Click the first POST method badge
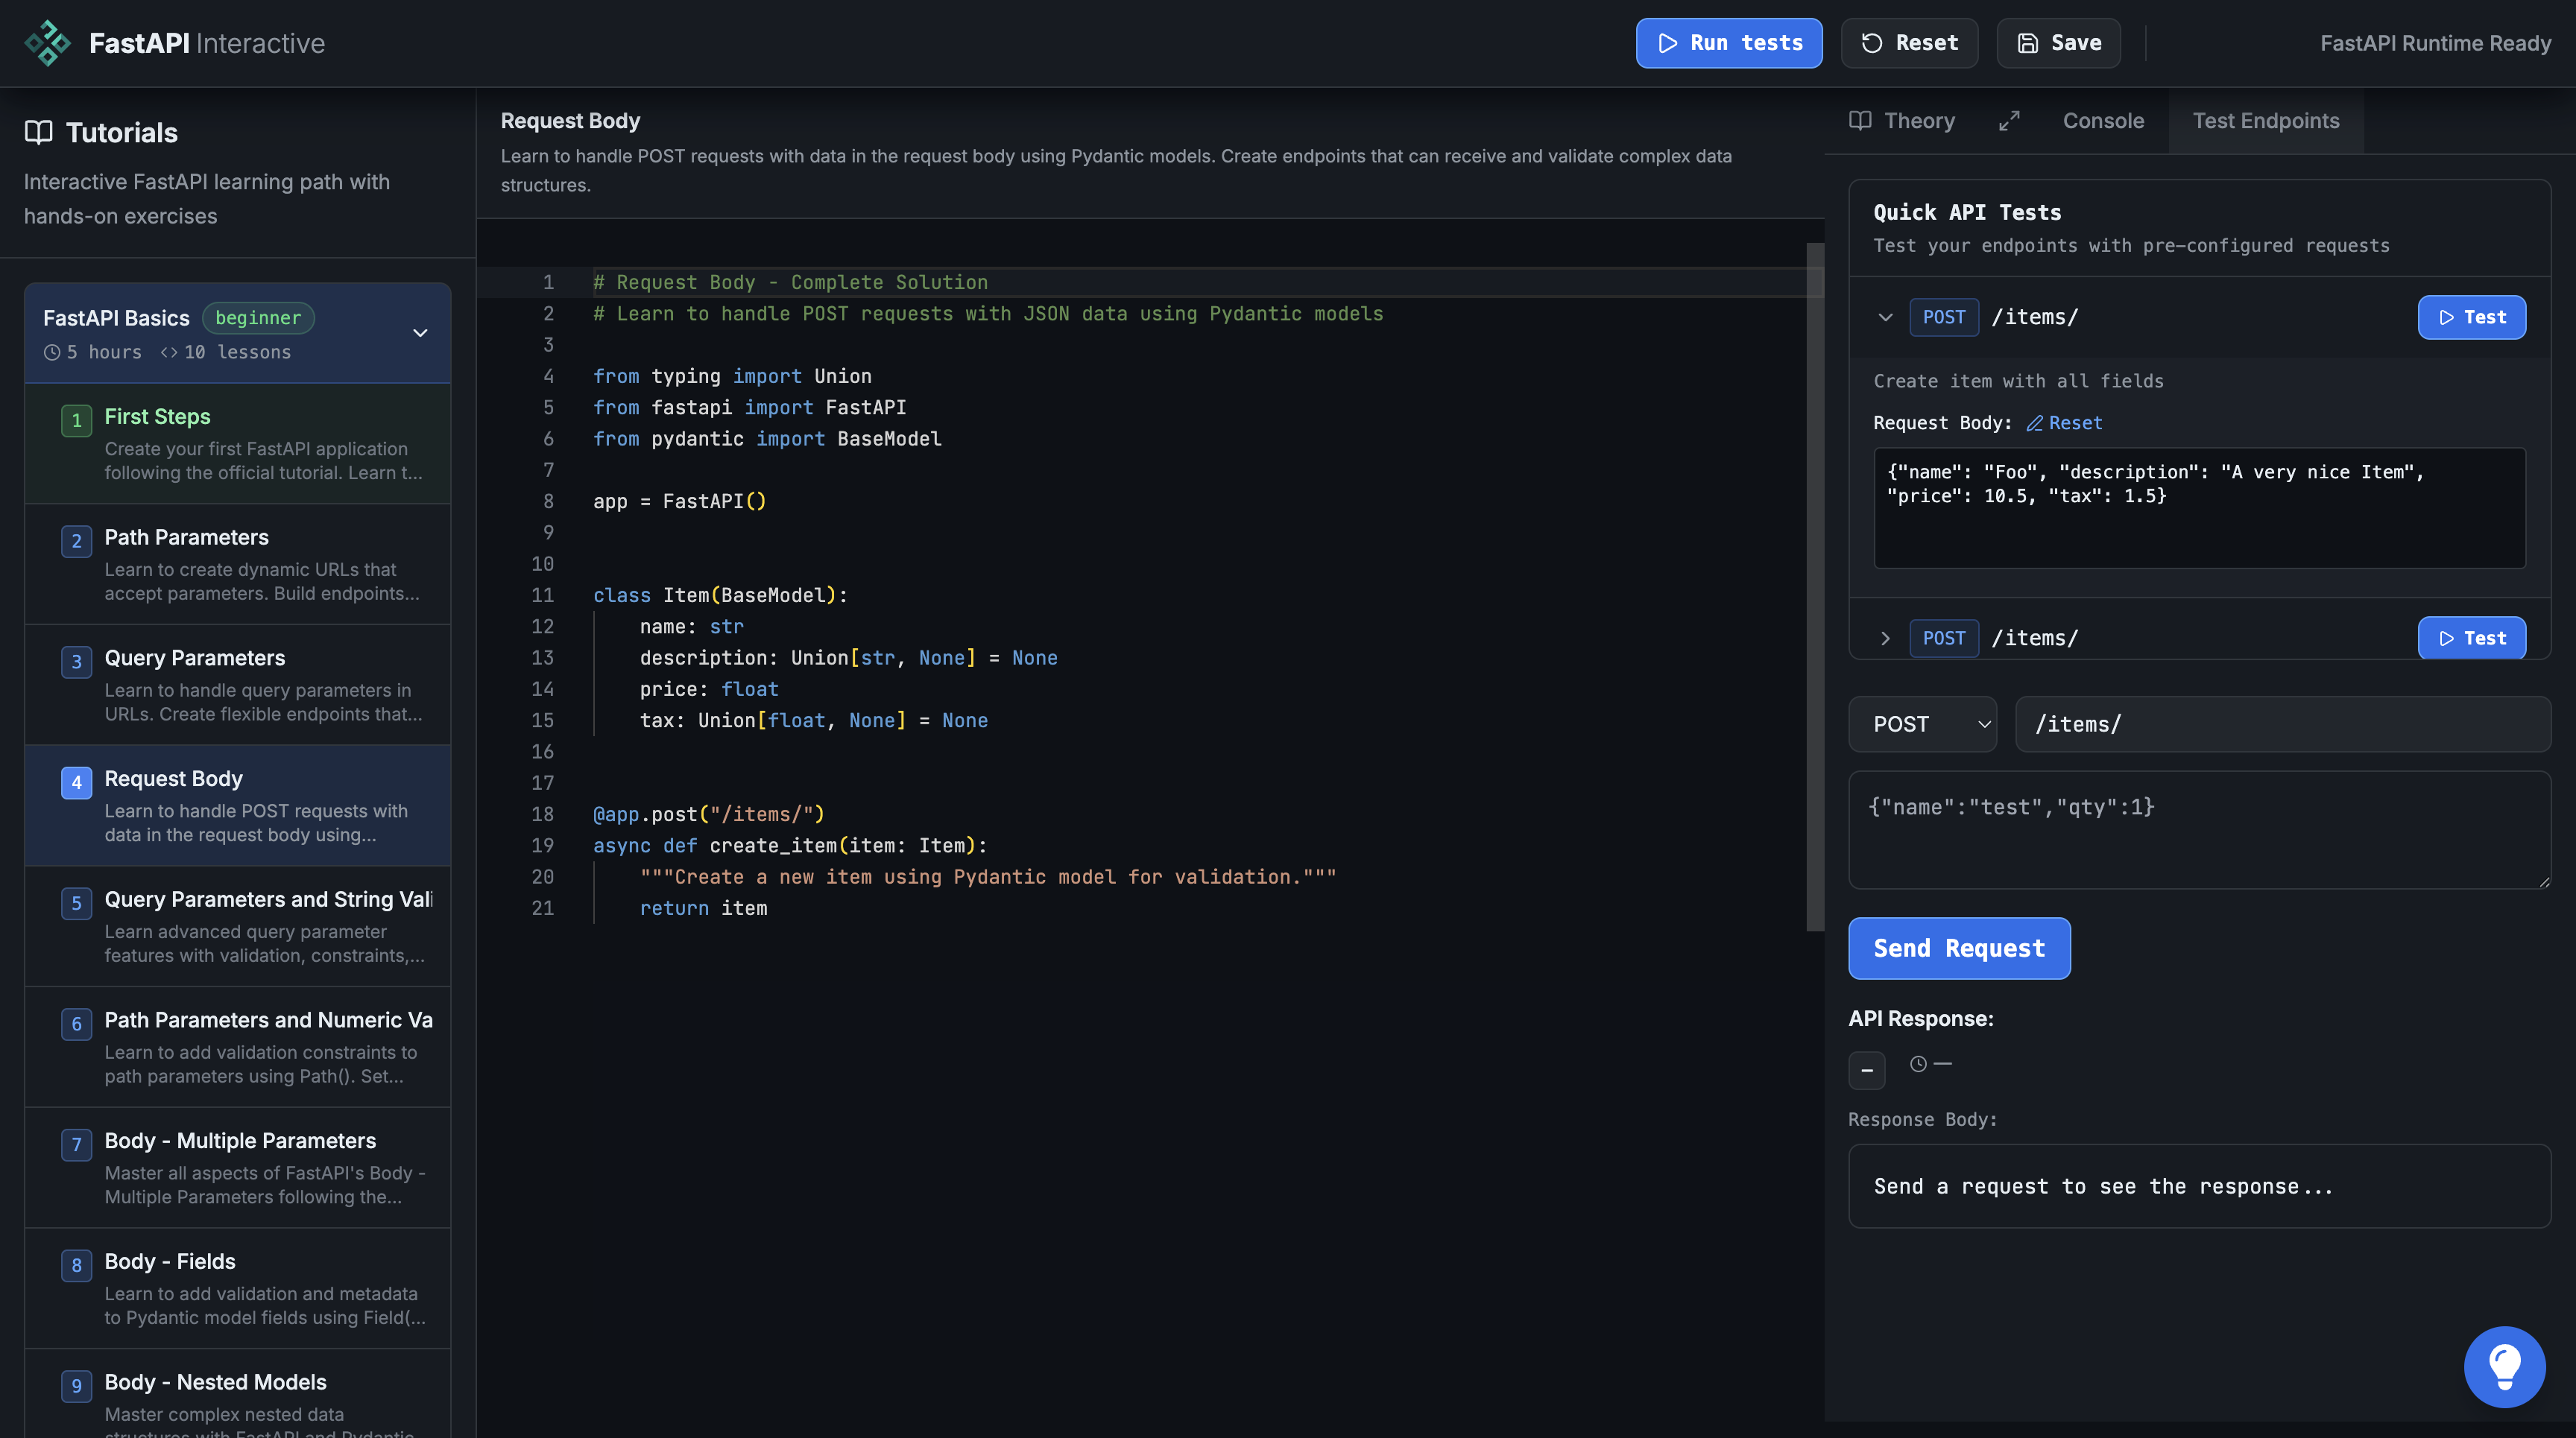 pyautogui.click(x=1943, y=317)
